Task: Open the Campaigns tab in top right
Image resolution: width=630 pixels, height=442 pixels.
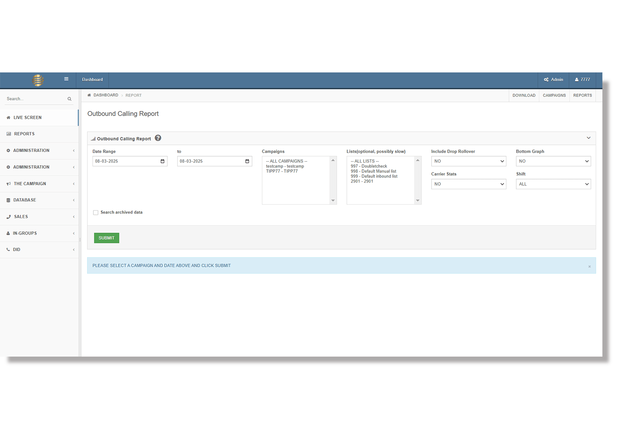Action: click(554, 96)
